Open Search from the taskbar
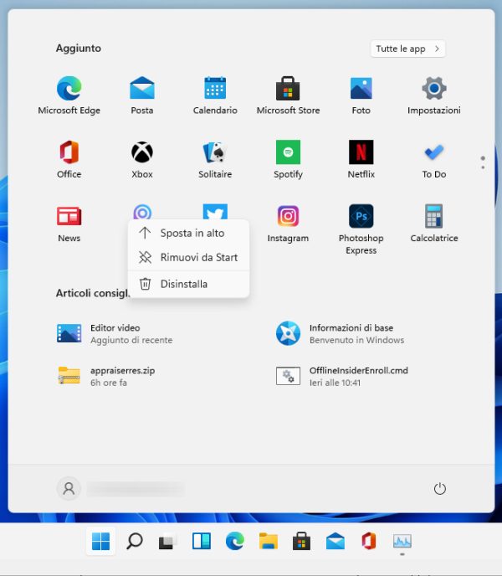 pos(135,541)
